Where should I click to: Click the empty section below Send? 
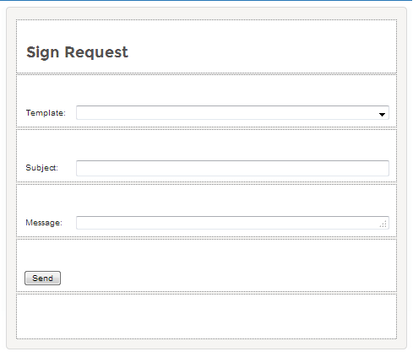click(x=206, y=316)
